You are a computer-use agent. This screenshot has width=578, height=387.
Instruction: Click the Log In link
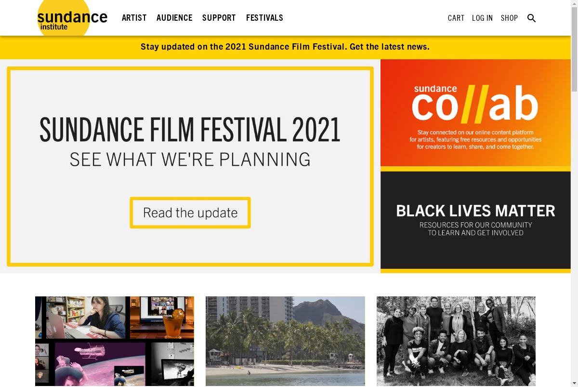(482, 18)
